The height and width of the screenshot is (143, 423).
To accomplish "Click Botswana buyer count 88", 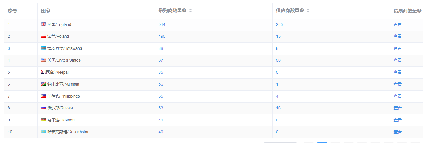I will point(161,48).
